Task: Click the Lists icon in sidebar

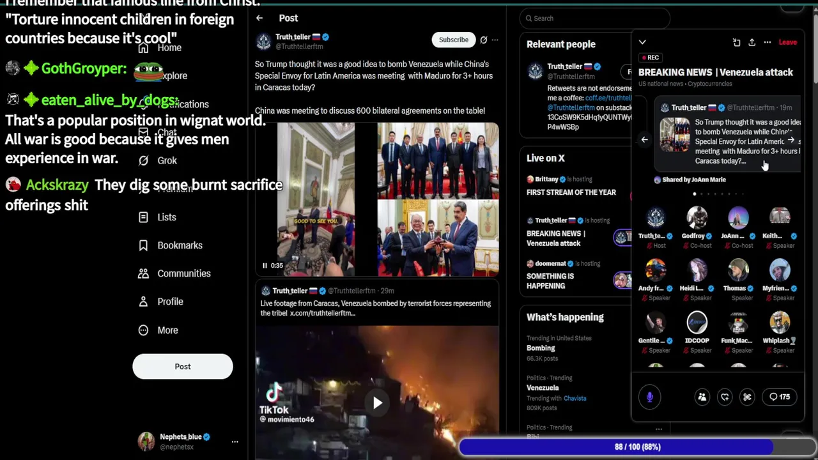Action: (x=143, y=217)
